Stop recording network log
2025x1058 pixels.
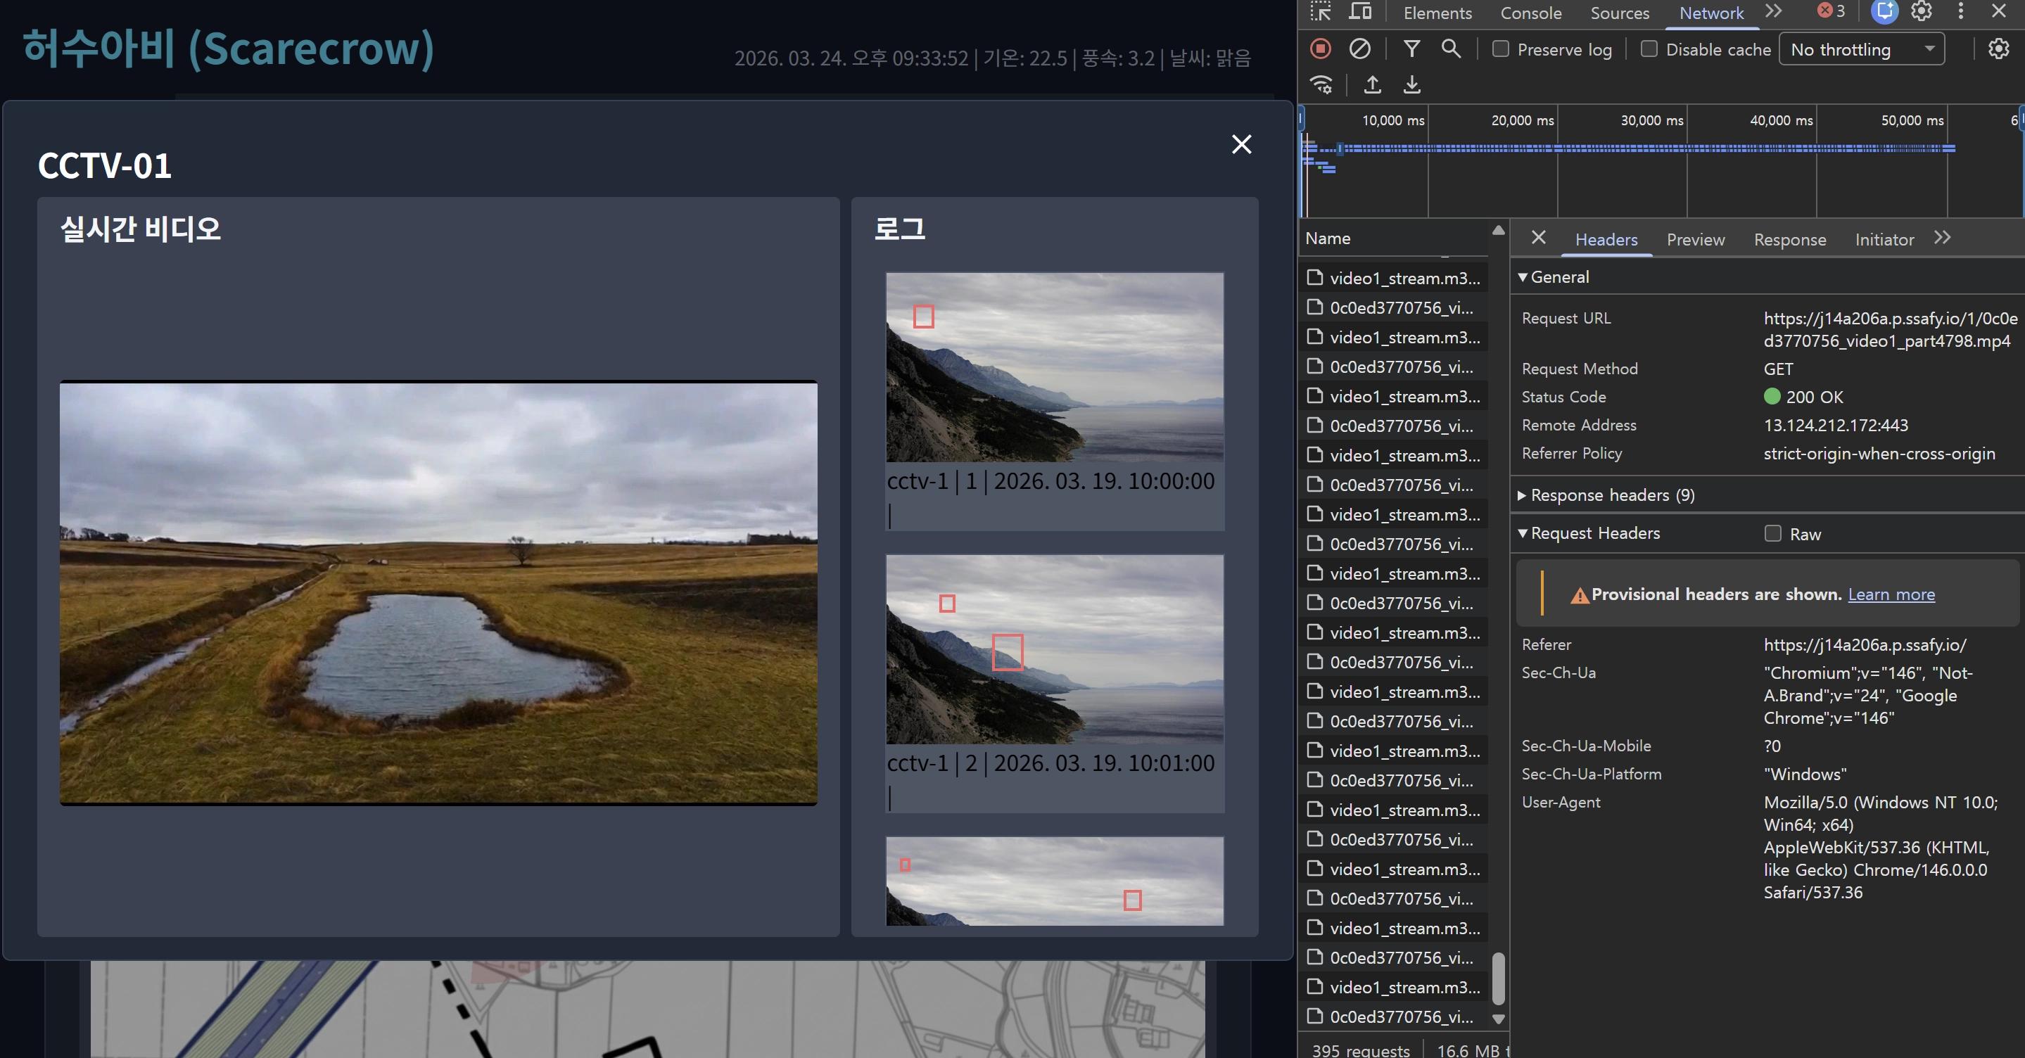(1321, 49)
